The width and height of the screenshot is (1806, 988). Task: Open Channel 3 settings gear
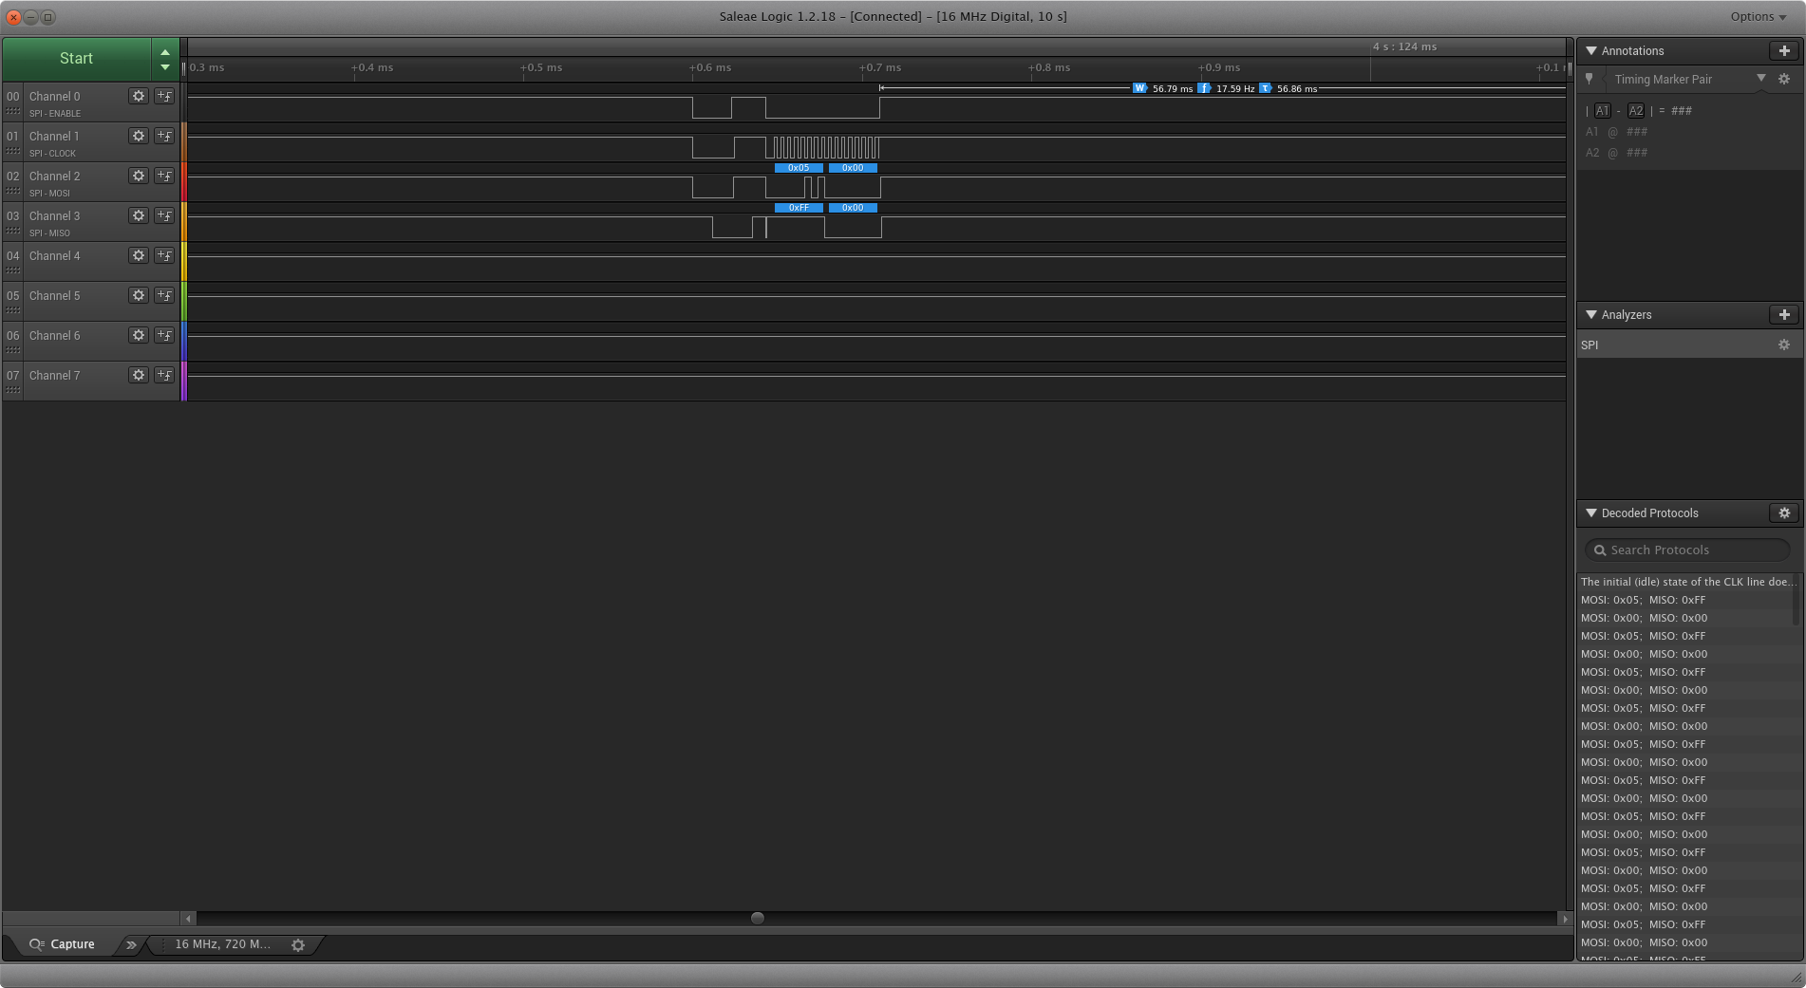(139, 215)
